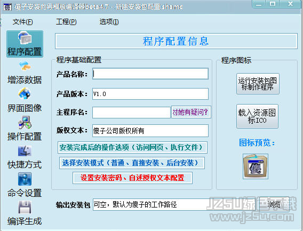This screenshot has height=231, width=303.
Task: Open the 命令设置 sidebar icon
Action: (x=25, y=185)
